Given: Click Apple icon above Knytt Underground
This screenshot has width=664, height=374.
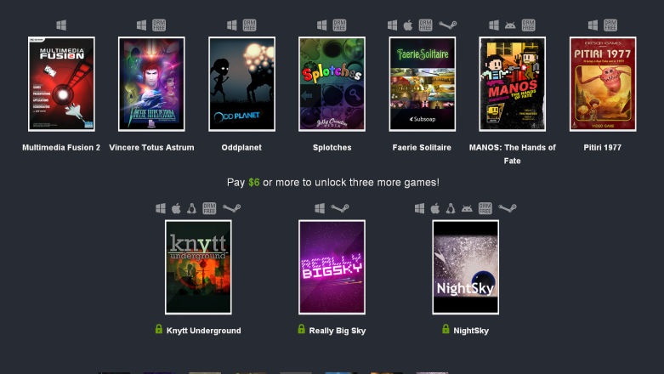Looking at the screenshot, I should [x=176, y=208].
